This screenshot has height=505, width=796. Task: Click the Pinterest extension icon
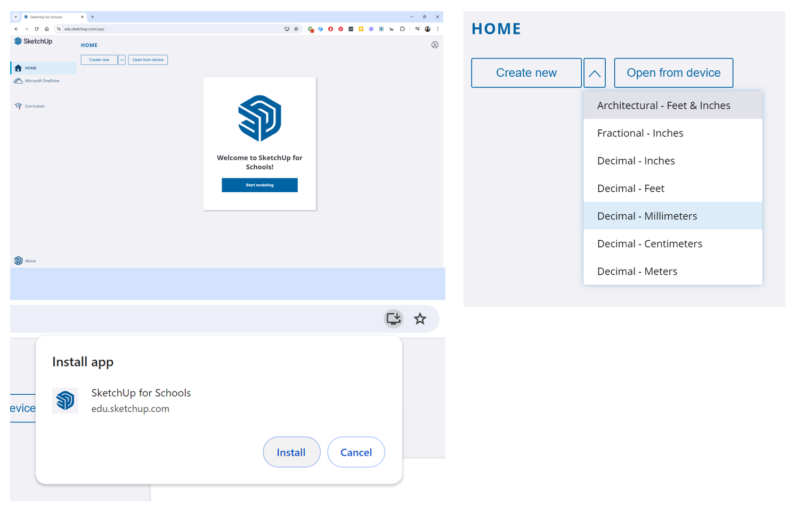pos(341,29)
